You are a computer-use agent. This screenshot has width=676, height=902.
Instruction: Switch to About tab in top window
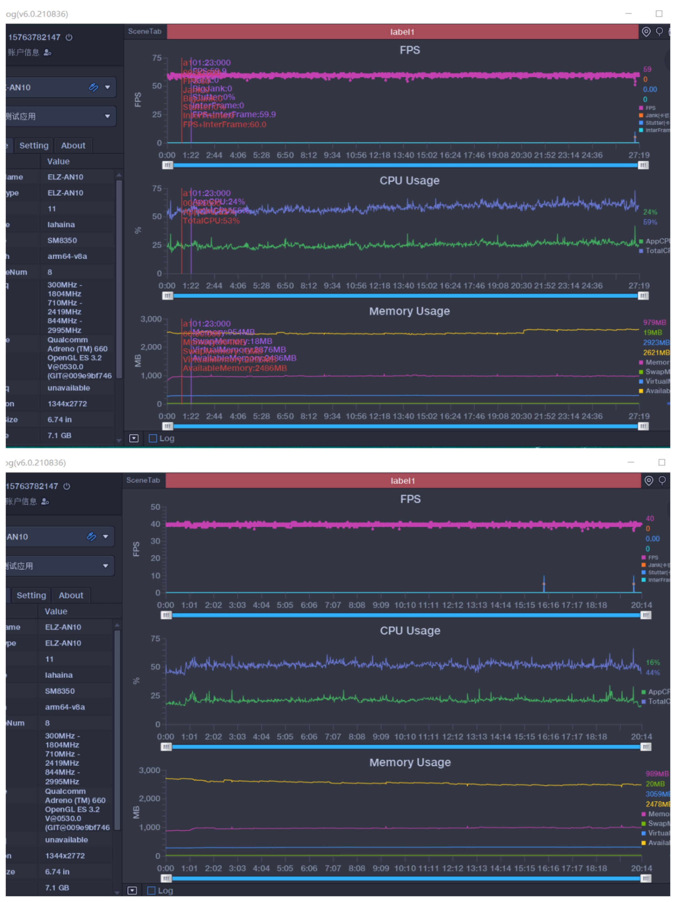[73, 146]
